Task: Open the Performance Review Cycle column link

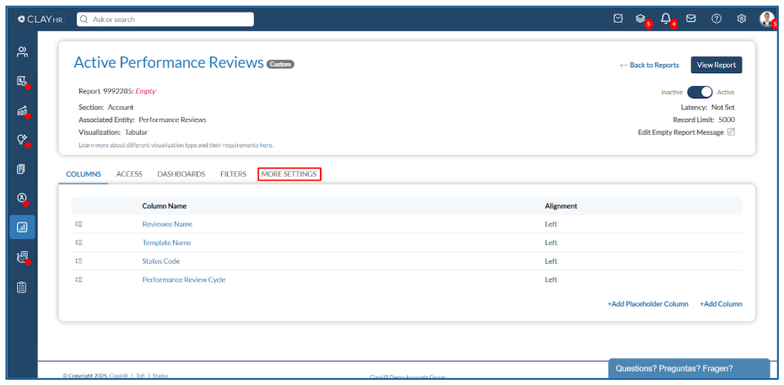Action: (x=183, y=280)
